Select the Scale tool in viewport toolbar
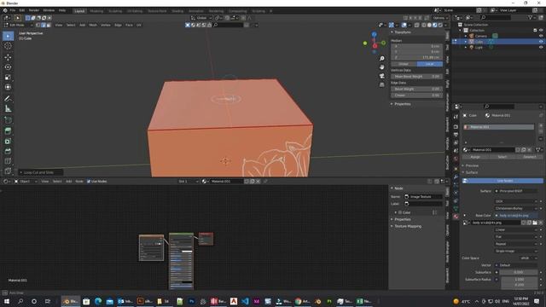This screenshot has height=307, width=546. click(x=8, y=78)
